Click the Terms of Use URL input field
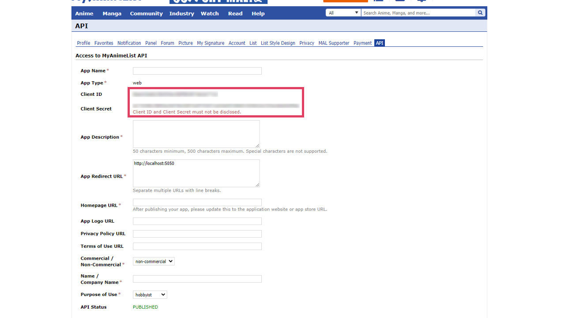This screenshot has width=565, height=318. (x=197, y=246)
